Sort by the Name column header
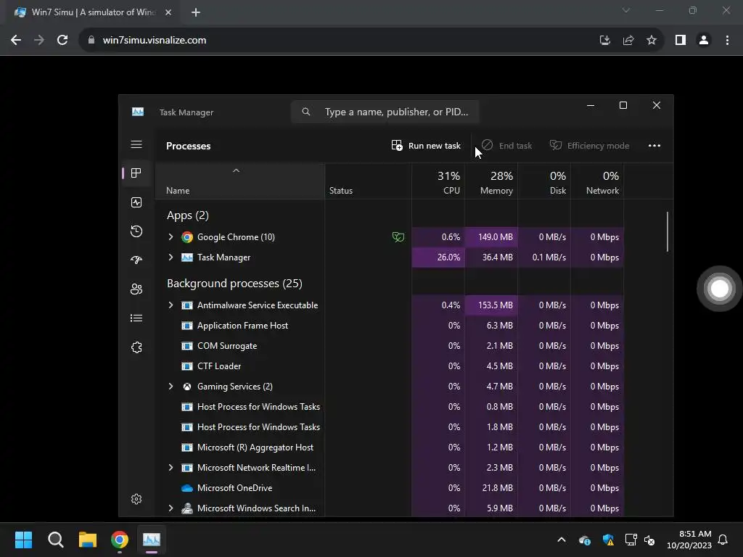Viewport: 743px width, 557px height. [239, 181]
